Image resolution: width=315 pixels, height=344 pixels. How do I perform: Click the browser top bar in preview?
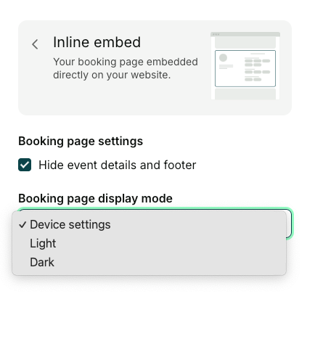(x=245, y=34)
